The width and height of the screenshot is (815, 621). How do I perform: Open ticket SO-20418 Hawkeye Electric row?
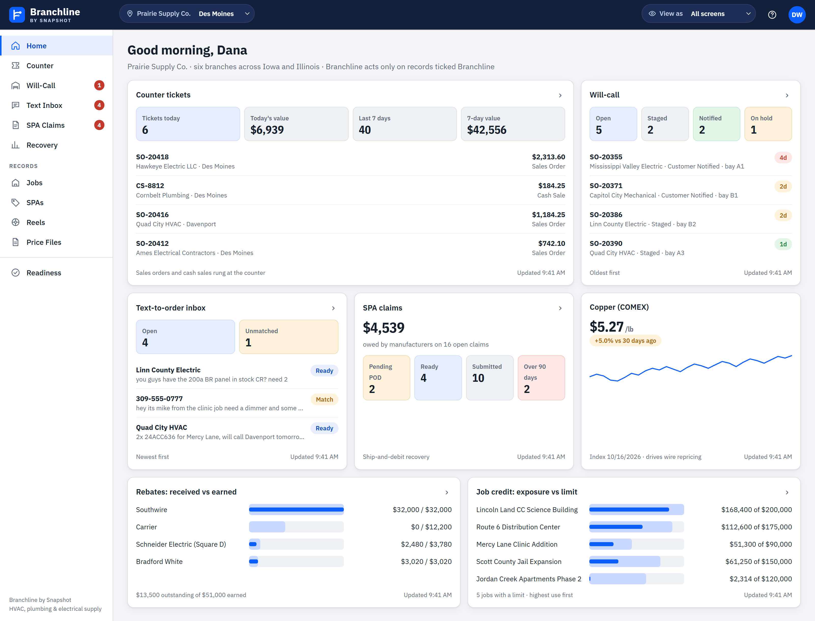click(x=350, y=162)
